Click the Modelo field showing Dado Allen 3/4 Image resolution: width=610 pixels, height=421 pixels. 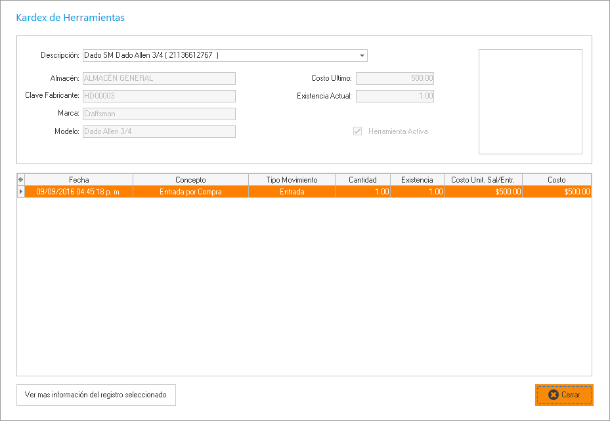158,131
